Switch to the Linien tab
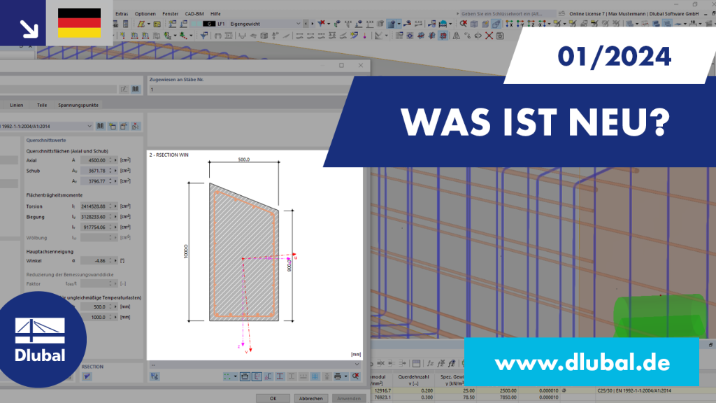Image resolution: width=716 pixels, height=403 pixels. (17, 105)
